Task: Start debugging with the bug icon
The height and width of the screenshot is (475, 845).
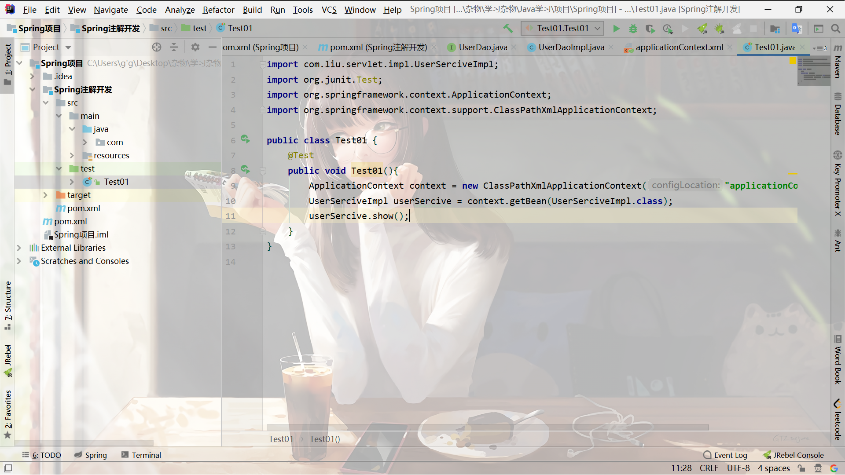Action: 633,29
